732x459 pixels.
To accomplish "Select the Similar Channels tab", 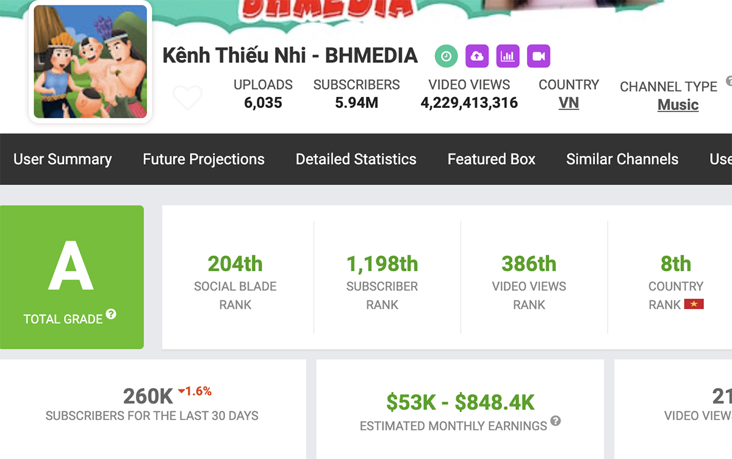I will pyautogui.click(x=622, y=159).
